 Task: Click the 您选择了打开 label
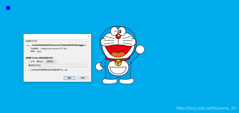click(x=32, y=41)
